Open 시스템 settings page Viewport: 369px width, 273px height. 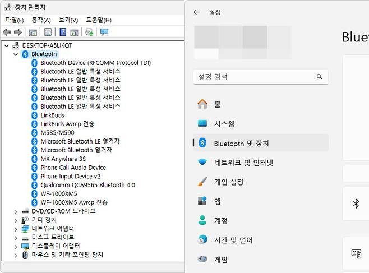tap(261, 123)
